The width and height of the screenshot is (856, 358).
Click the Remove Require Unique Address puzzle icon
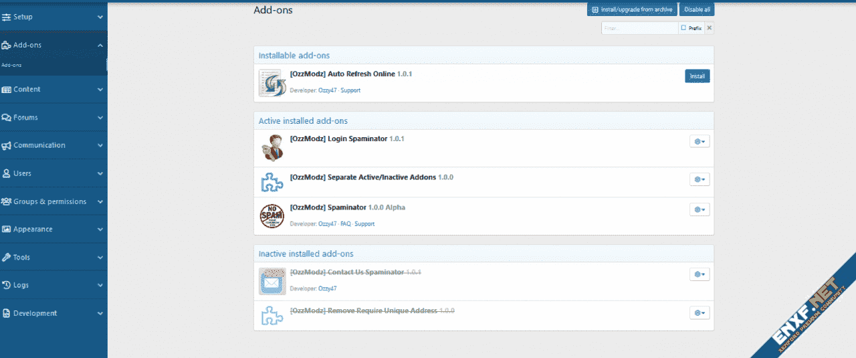tap(272, 315)
